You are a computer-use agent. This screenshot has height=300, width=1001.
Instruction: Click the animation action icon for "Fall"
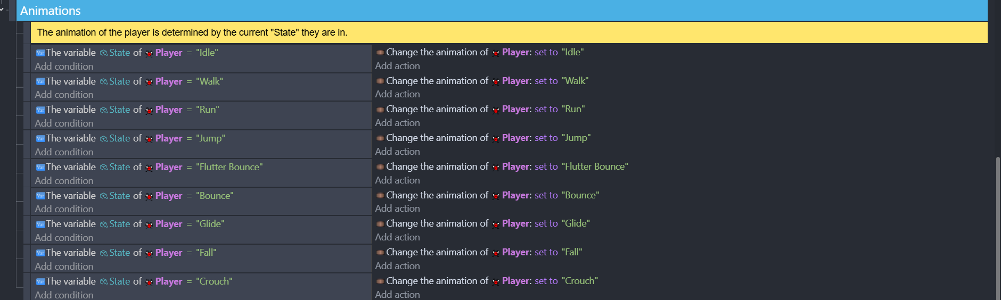coord(380,253)
